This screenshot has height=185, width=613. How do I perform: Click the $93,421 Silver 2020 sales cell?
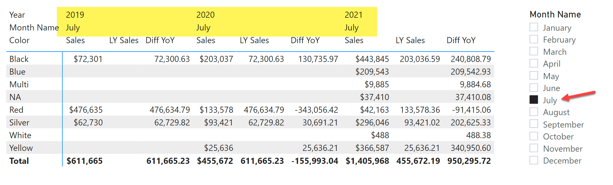[218, 123]
